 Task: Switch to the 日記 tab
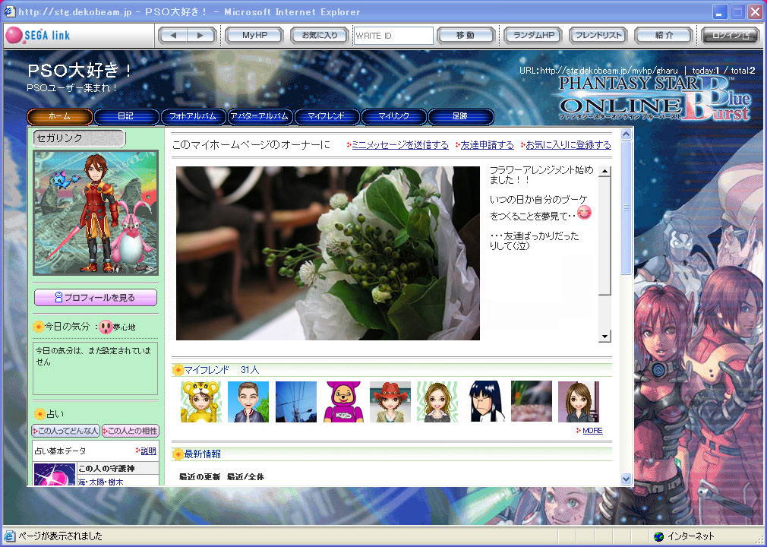tap(126, 116)
